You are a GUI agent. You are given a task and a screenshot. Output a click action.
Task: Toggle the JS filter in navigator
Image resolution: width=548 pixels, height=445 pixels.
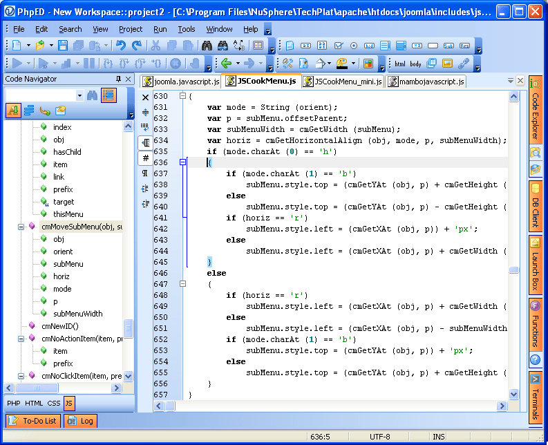(69, 403)
